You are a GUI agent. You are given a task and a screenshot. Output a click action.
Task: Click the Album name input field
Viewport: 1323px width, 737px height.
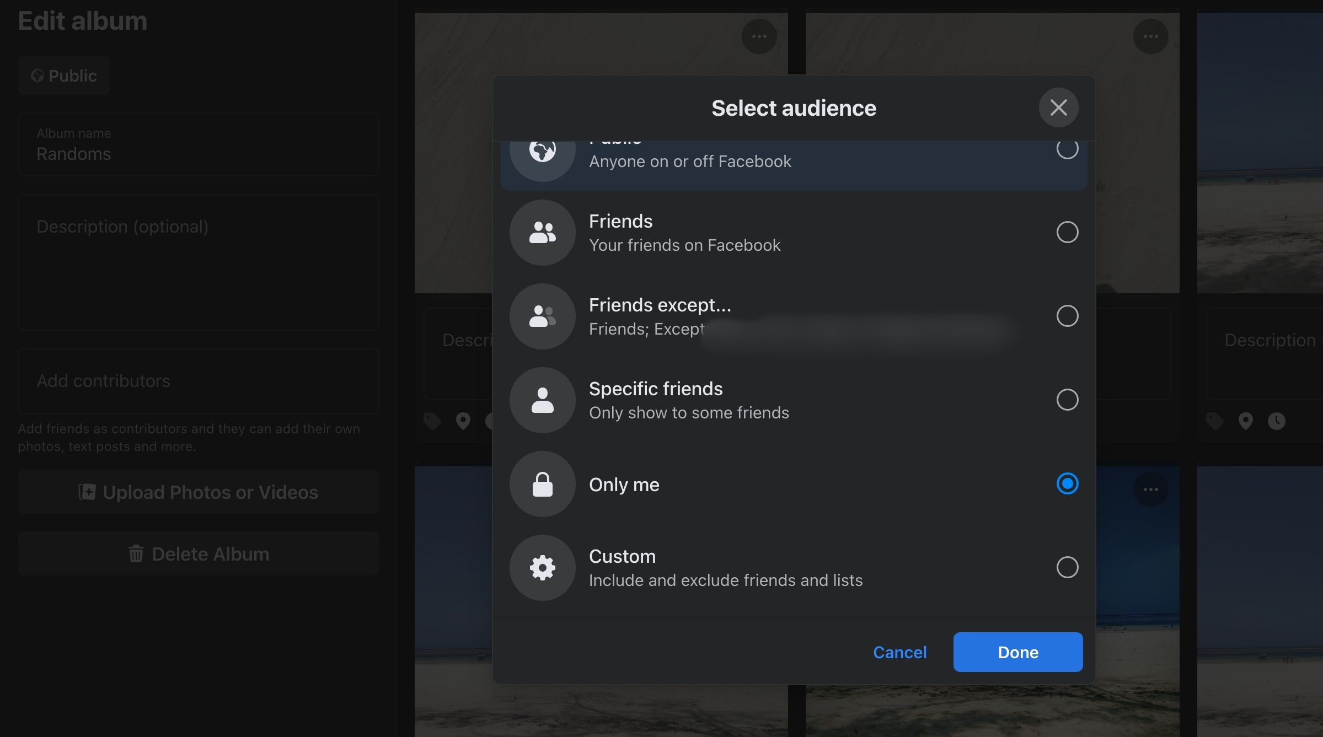click(x=199, y=145)
